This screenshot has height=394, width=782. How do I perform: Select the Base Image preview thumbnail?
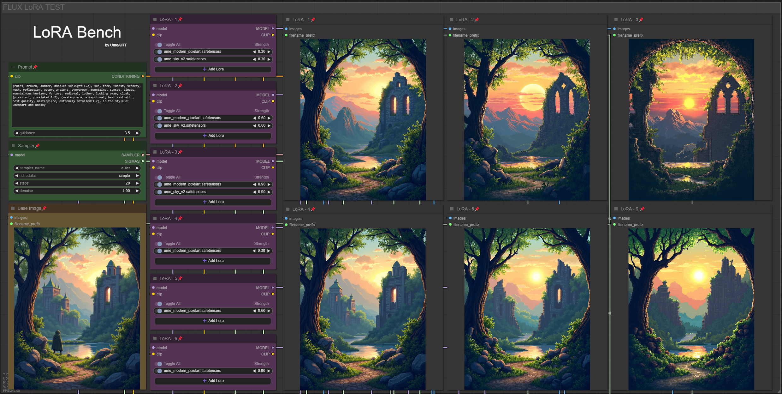(77, 308)
